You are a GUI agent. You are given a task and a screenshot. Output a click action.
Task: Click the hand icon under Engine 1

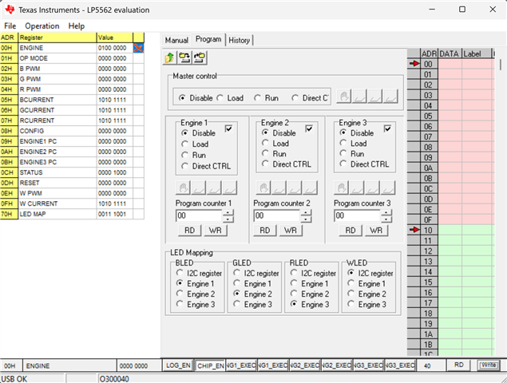[183, 188]
